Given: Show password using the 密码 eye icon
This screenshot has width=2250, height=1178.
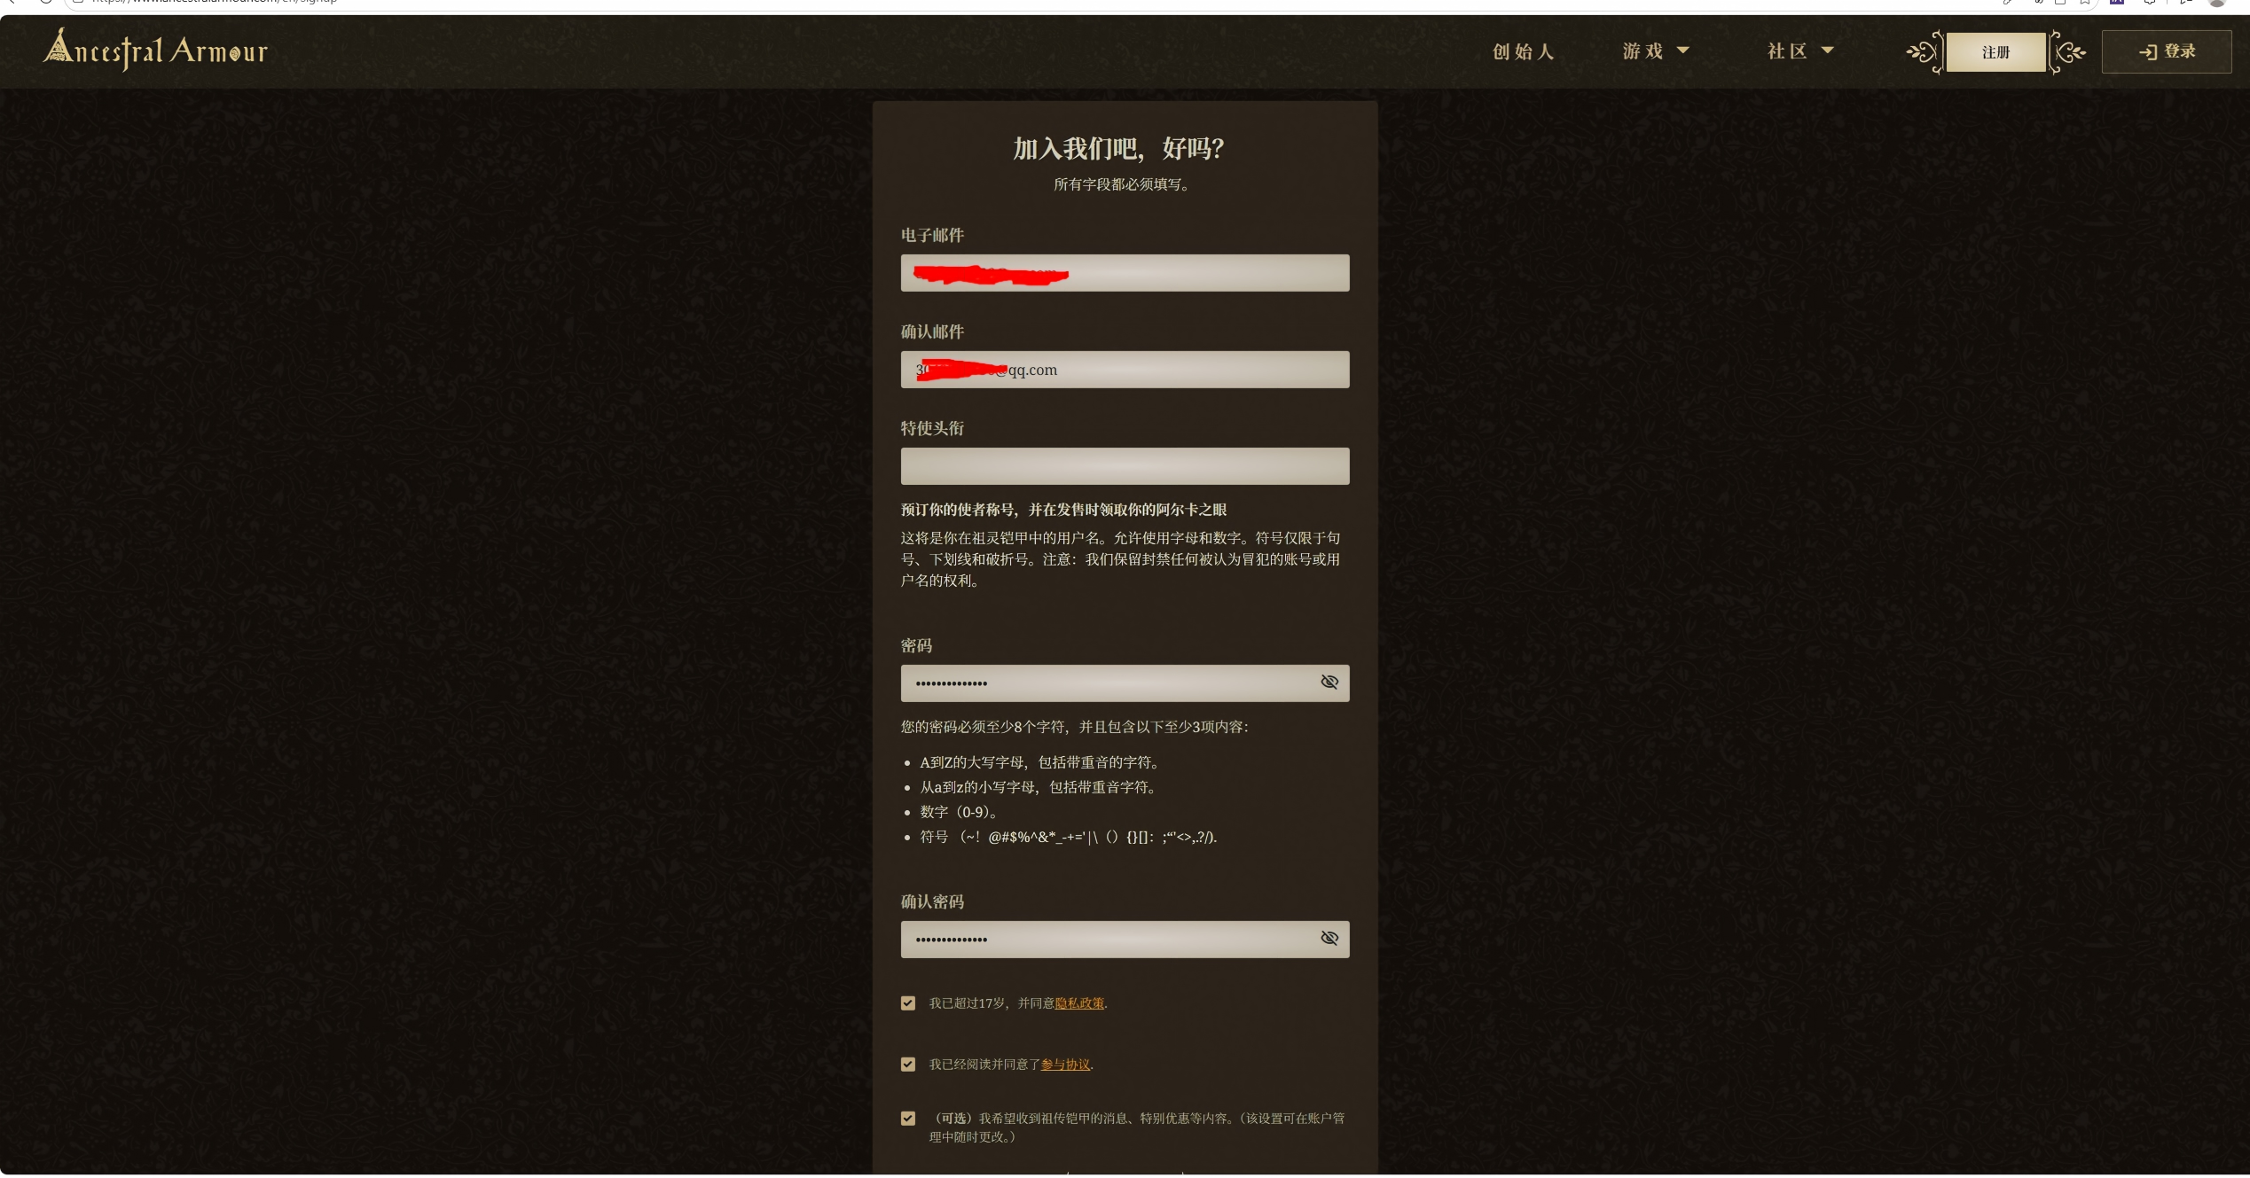Looking at the screenshot, I should pos(1329,682).
